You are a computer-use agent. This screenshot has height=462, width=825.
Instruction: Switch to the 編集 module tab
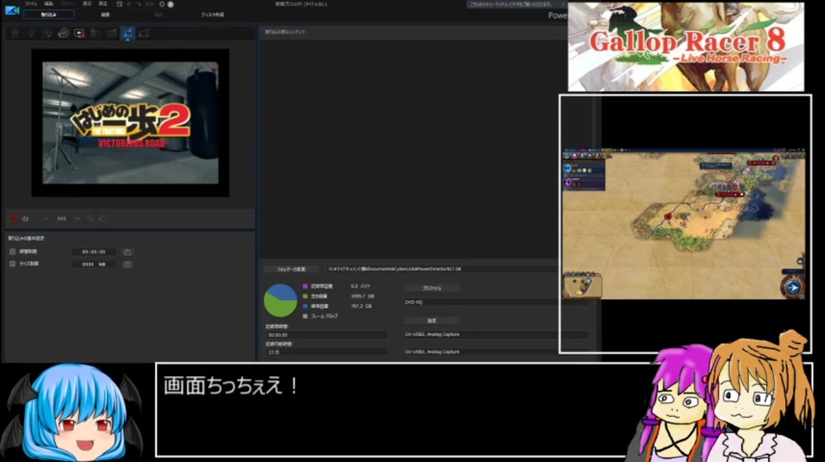tap(105, 14)
